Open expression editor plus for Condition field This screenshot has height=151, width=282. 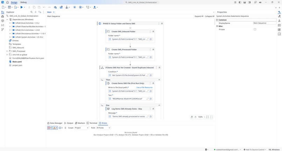tap(151, 75)
